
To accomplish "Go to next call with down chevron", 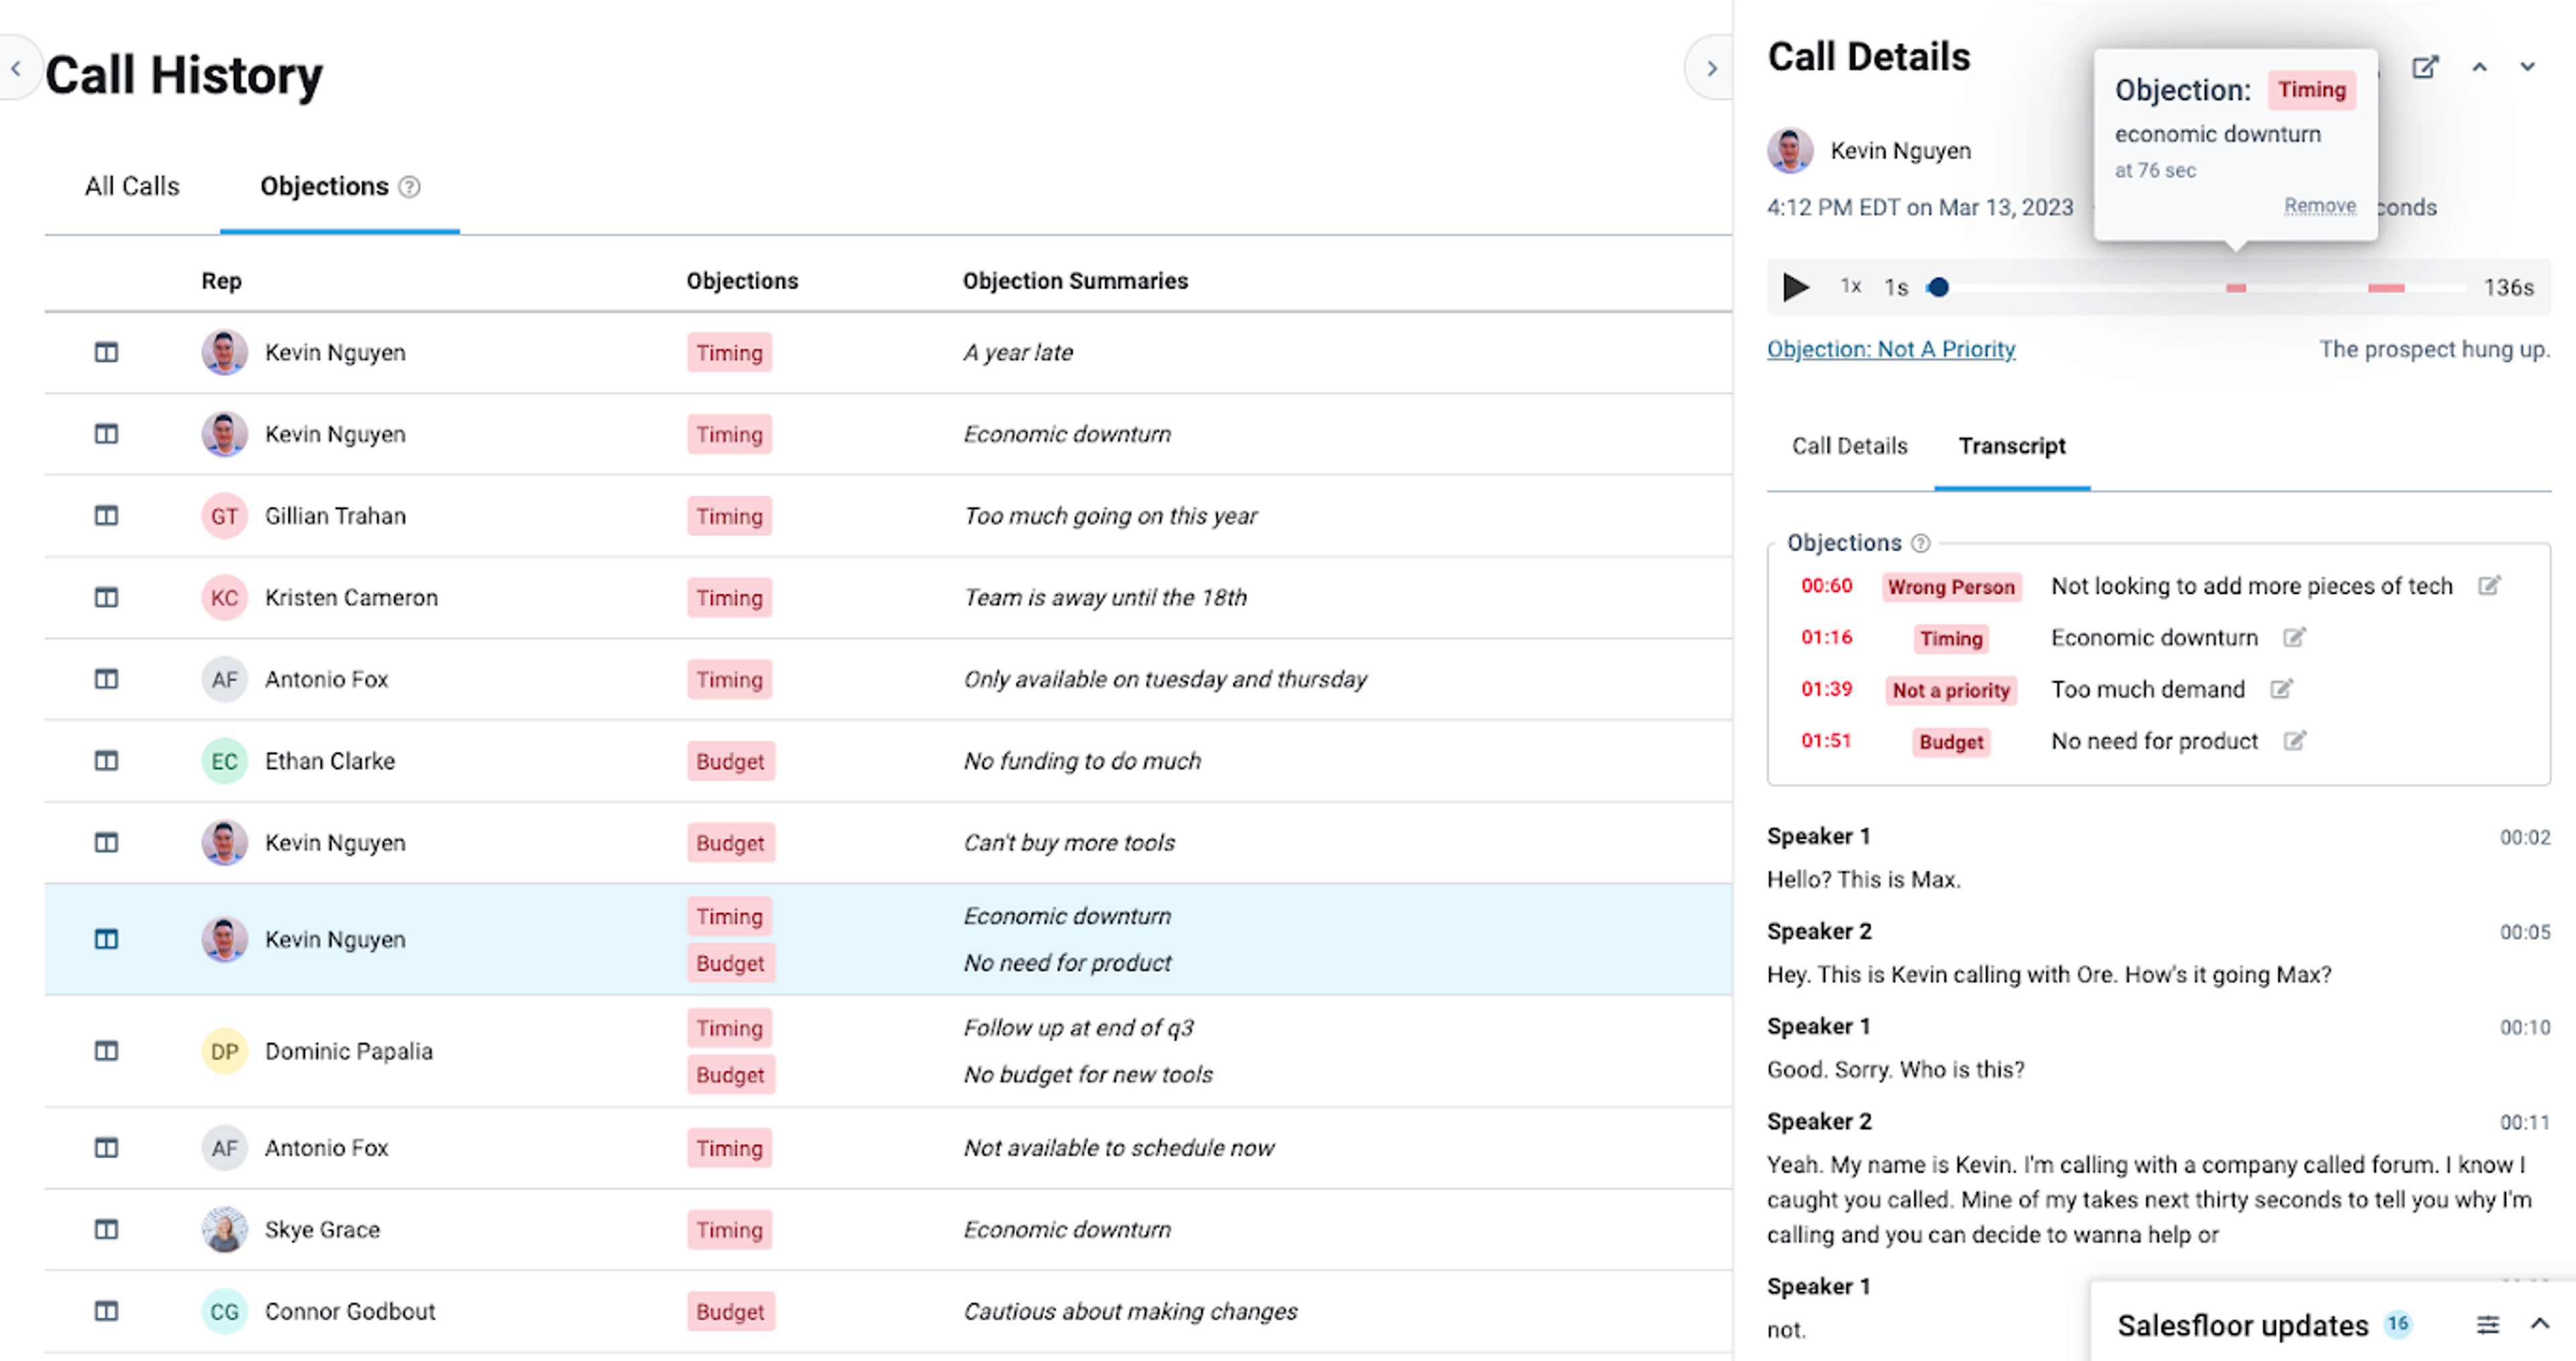I will click(x=2527, y=68).
